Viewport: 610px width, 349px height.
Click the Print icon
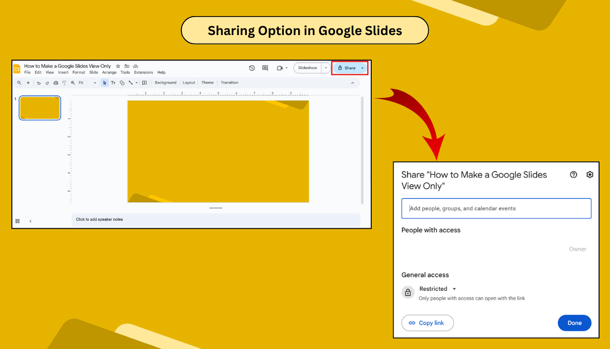tap(56, 82)
